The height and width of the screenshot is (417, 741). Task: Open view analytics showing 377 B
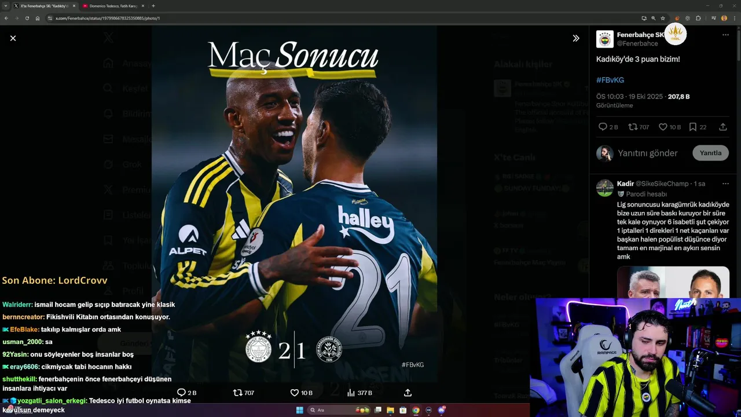tap(359, 393)
